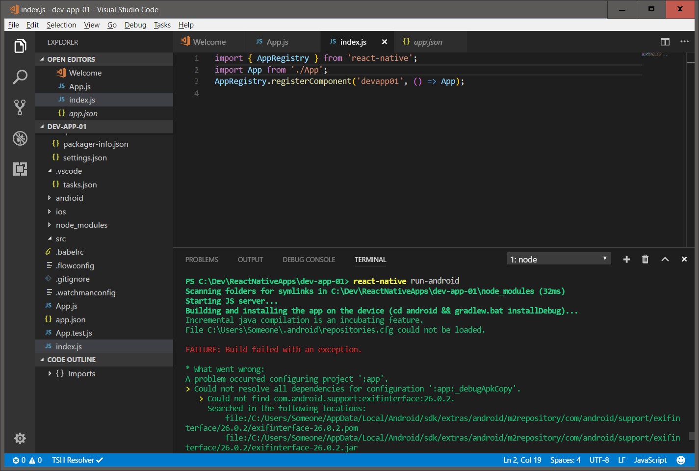Image resolution: width=699 pixels, height=471 pixels.
Task: Open the .watchmanconfig file
Action: click(x=104, y=293)
